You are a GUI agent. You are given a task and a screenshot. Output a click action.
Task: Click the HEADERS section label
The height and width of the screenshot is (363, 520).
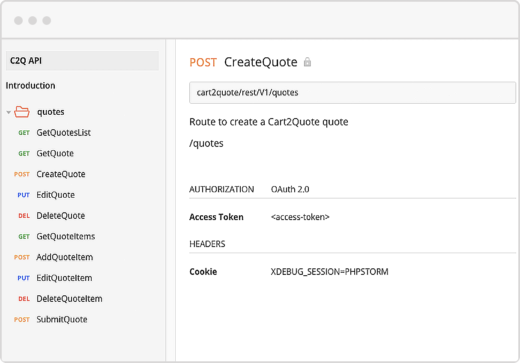click(207, 244)
